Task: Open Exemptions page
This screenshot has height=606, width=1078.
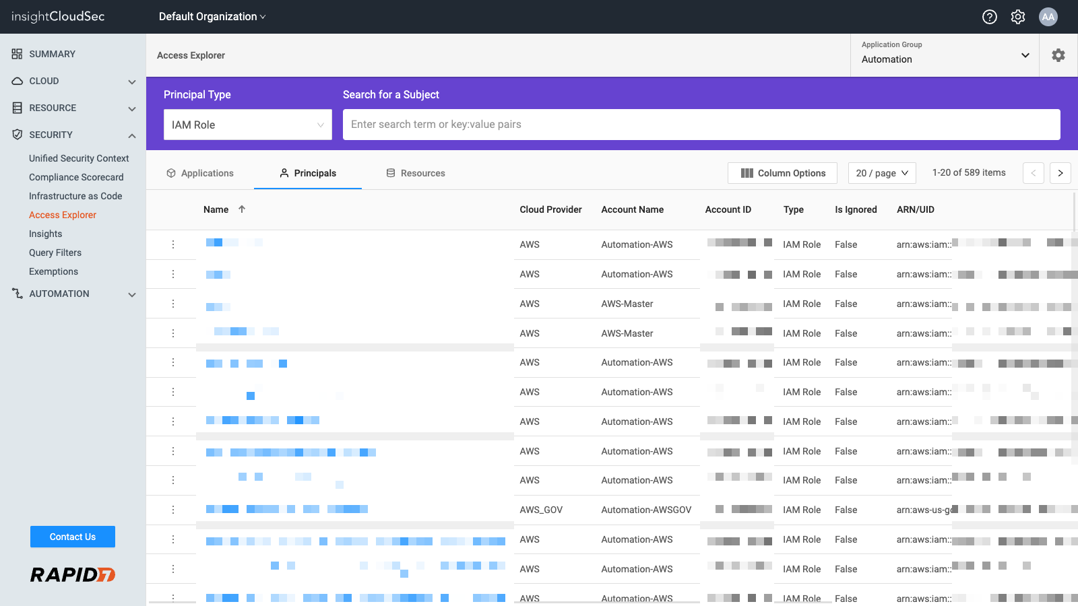Action: point(53,271)
